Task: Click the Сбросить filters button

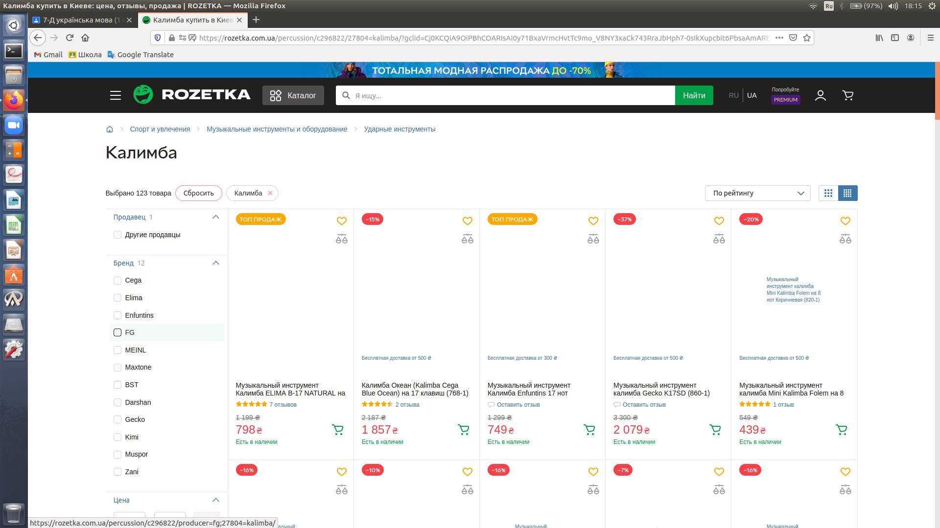Action: pos(198,193)
